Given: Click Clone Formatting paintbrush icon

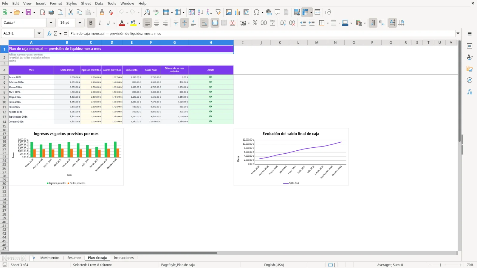Looking at the screenshot, I should click(102, 12).
